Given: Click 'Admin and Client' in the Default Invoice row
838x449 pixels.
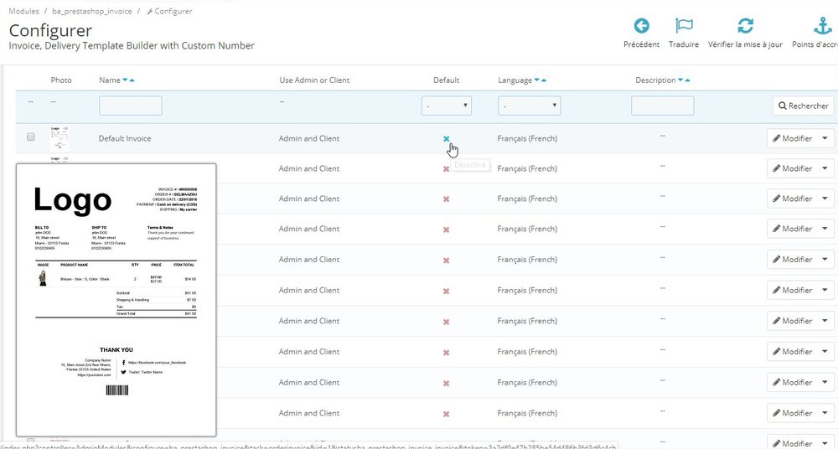Looking at the screenshot, I should point(309,138).
